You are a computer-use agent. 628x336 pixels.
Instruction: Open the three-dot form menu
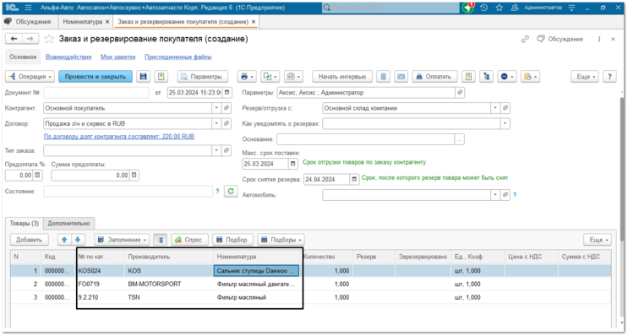click(599, 39)
